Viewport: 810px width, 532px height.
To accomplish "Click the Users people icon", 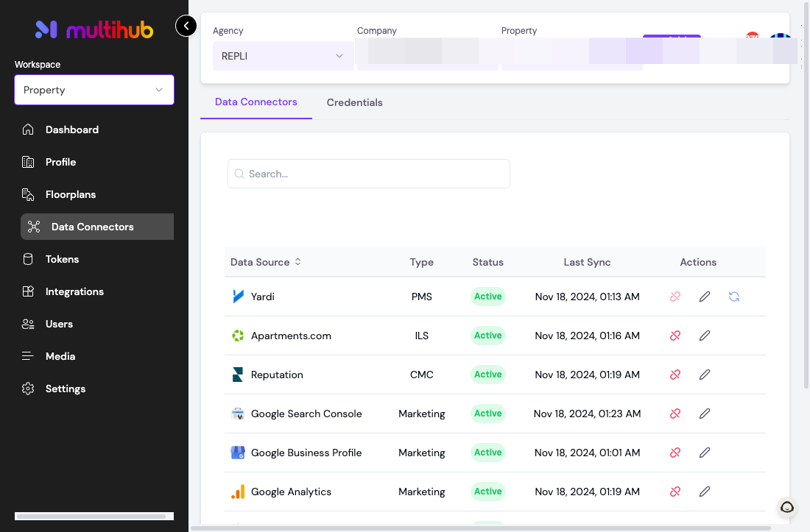I will pyautogui.click(x=28, y=324).
